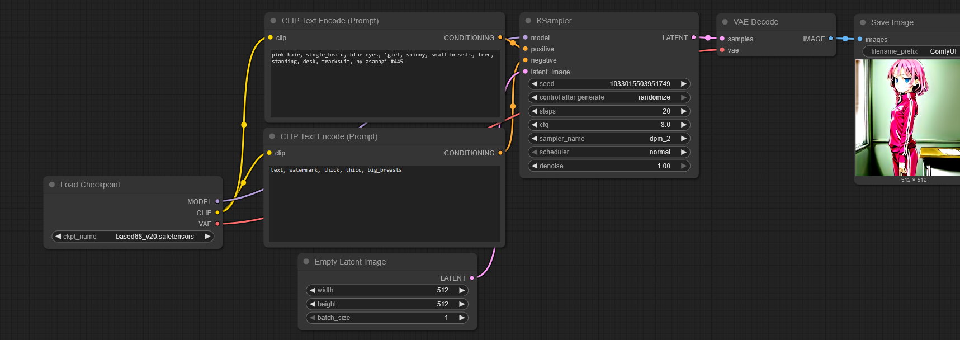Open the ckpt_name checkpoint selector
The width and height of the screenshot is (960, 340).
click(133, 237)
